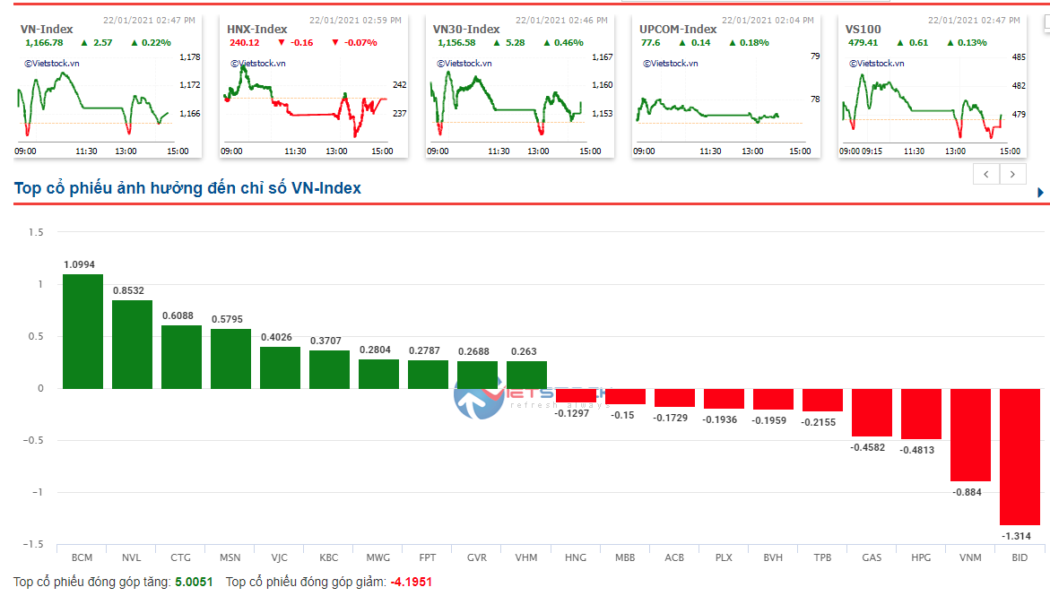The image size is (1050, 596).
Task: Click the green up arrow on VN-Index card
Action: click(84, 42)
